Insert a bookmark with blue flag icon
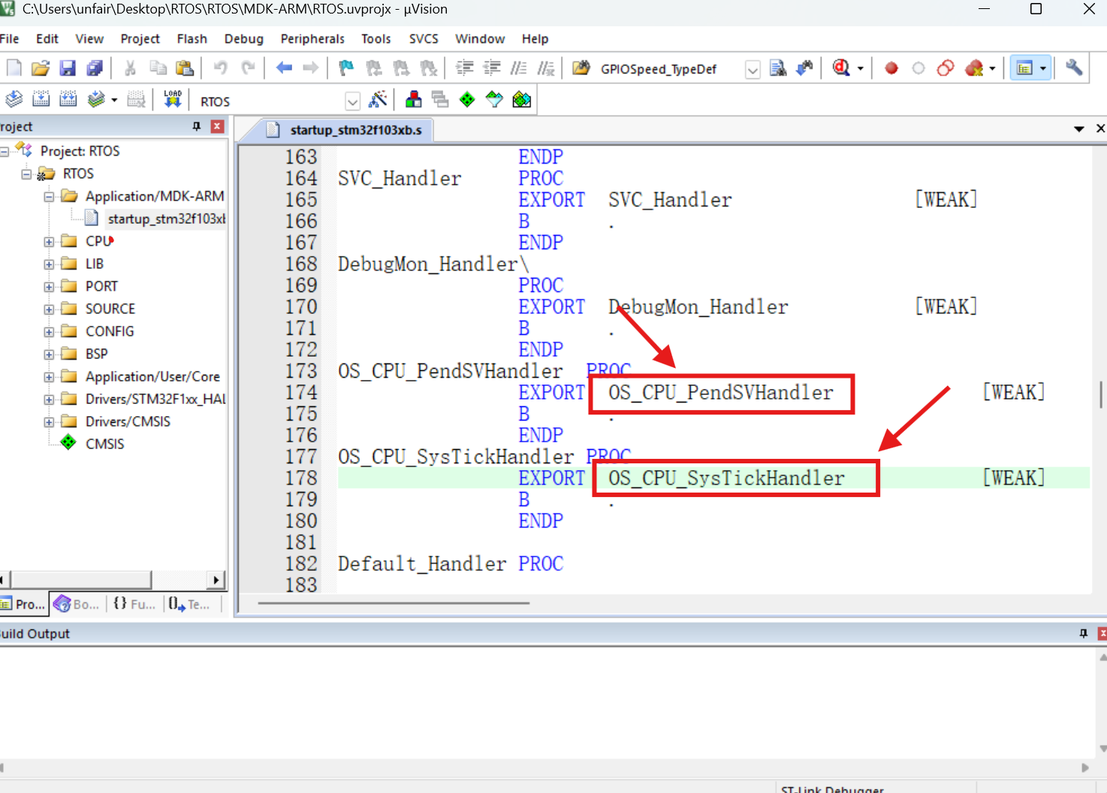This screenshot has height=793, width=1107. [x=346, y=68]
